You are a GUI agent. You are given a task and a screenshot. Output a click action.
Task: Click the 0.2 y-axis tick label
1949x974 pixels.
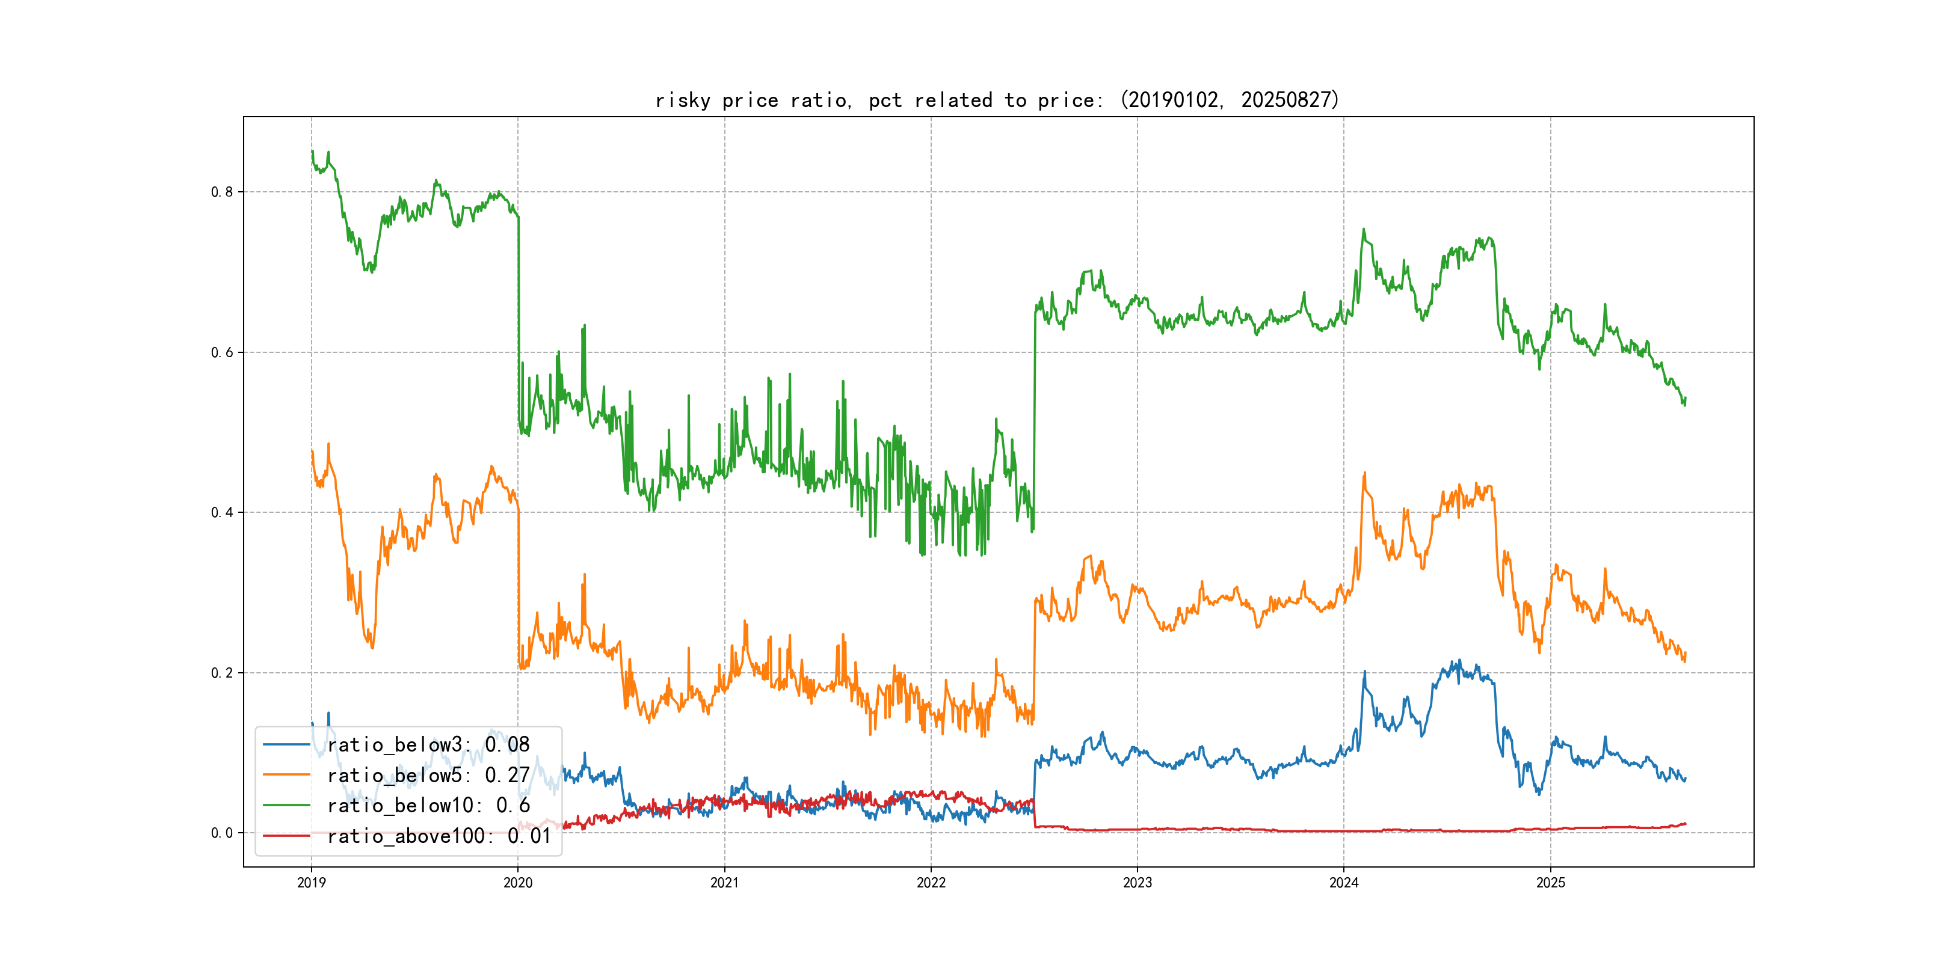pos(222,673)
